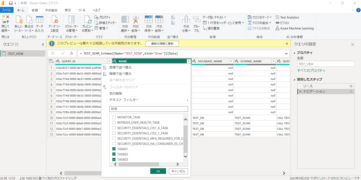Screen dimensions: 361x180
Task: Click the 検索 filter search field
Action: (x=148, y=109)
